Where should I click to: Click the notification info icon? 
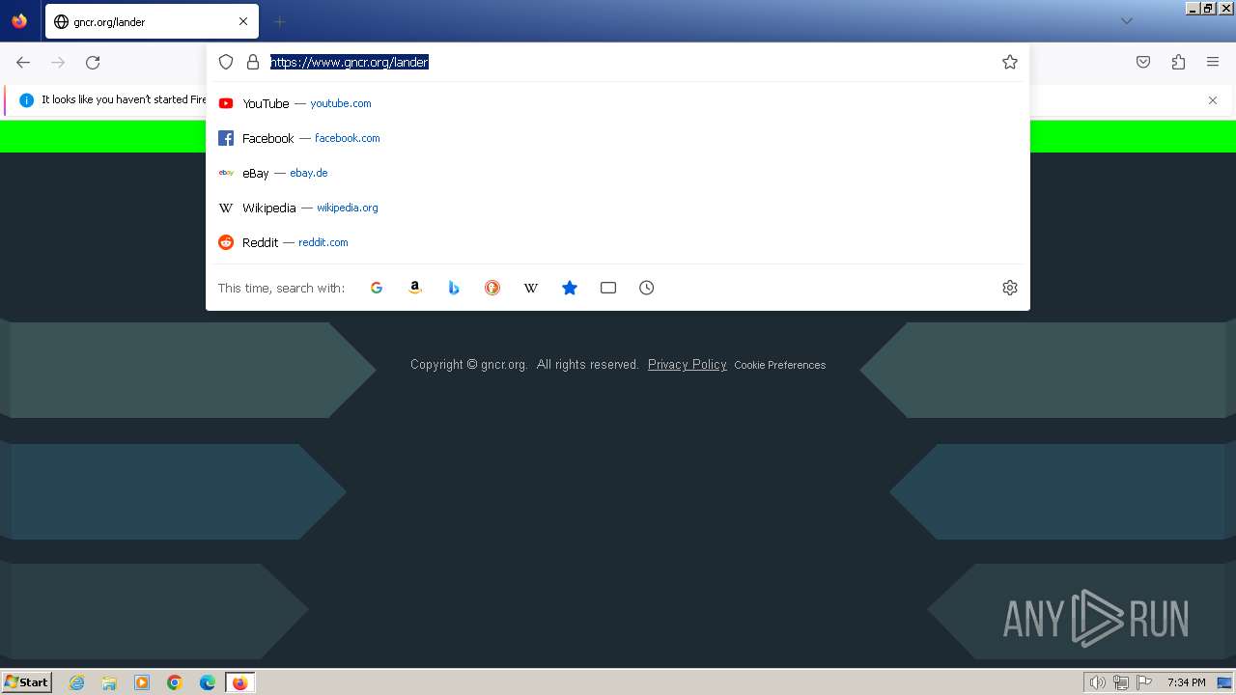point(27,99)
